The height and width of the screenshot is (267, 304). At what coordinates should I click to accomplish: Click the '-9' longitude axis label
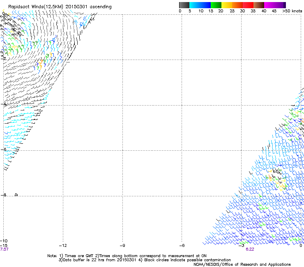(x=122, y=246)
